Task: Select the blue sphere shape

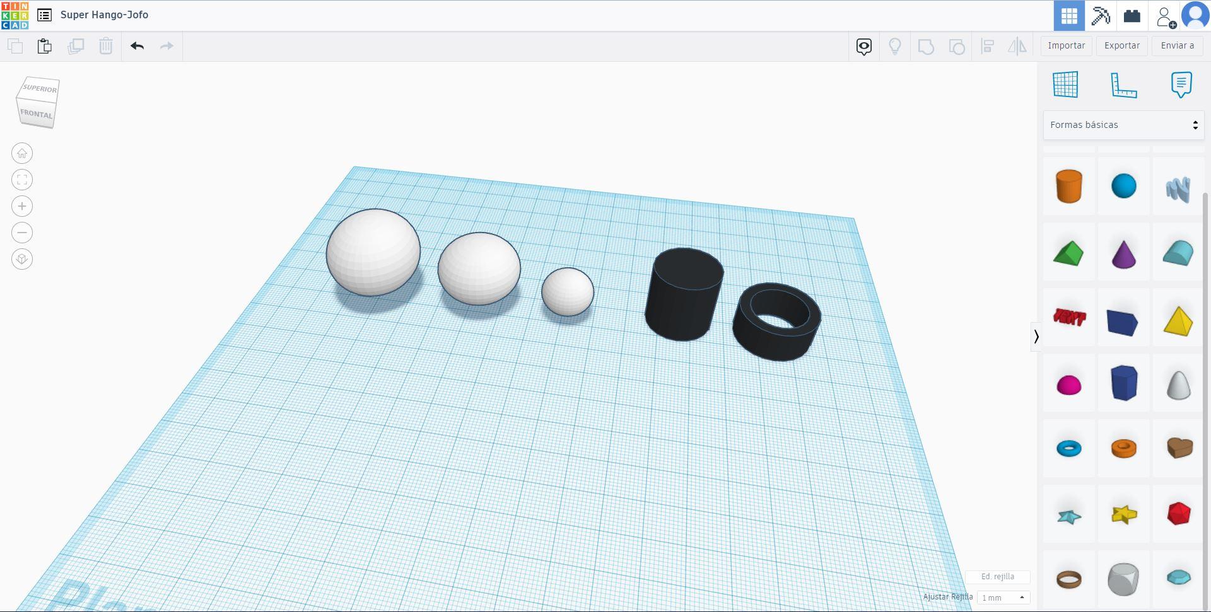Action: pos(1125,187)
